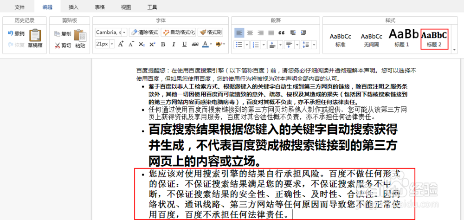Apply subscript formatting
464x220 pixels.
pos(142,44)
